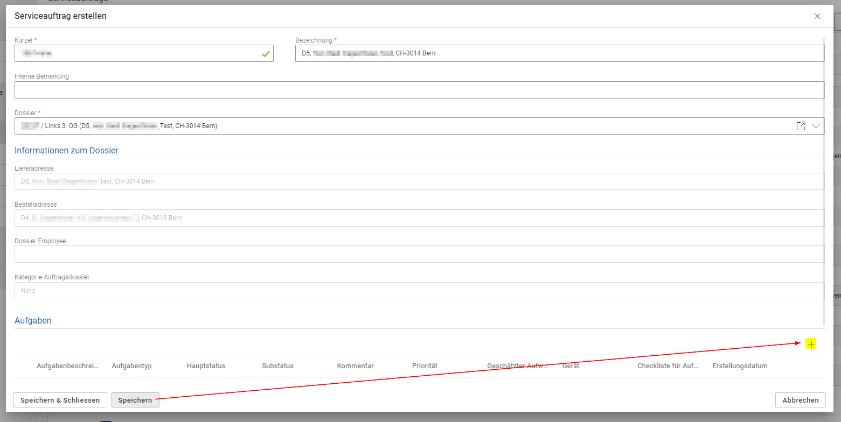Cancel with the Abbrechen button
The image size is (841, 422).
(800, 400)
